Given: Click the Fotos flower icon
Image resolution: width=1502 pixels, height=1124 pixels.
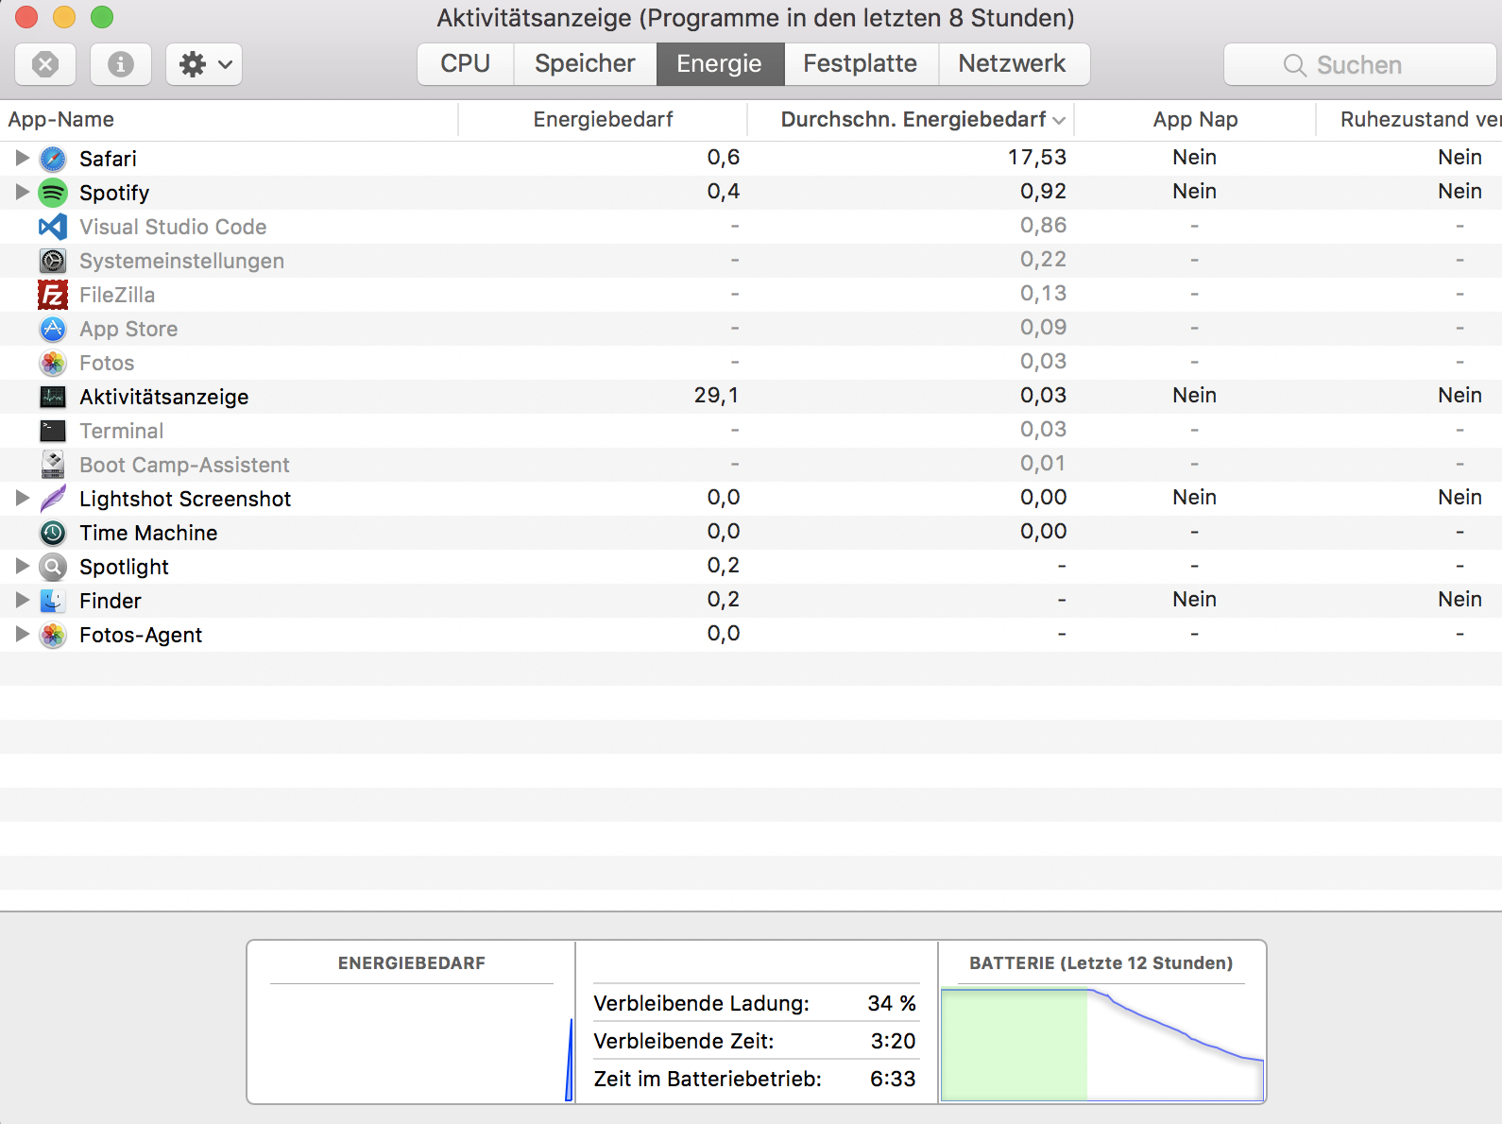Looking at the screenshot, I should click(53, 363).
